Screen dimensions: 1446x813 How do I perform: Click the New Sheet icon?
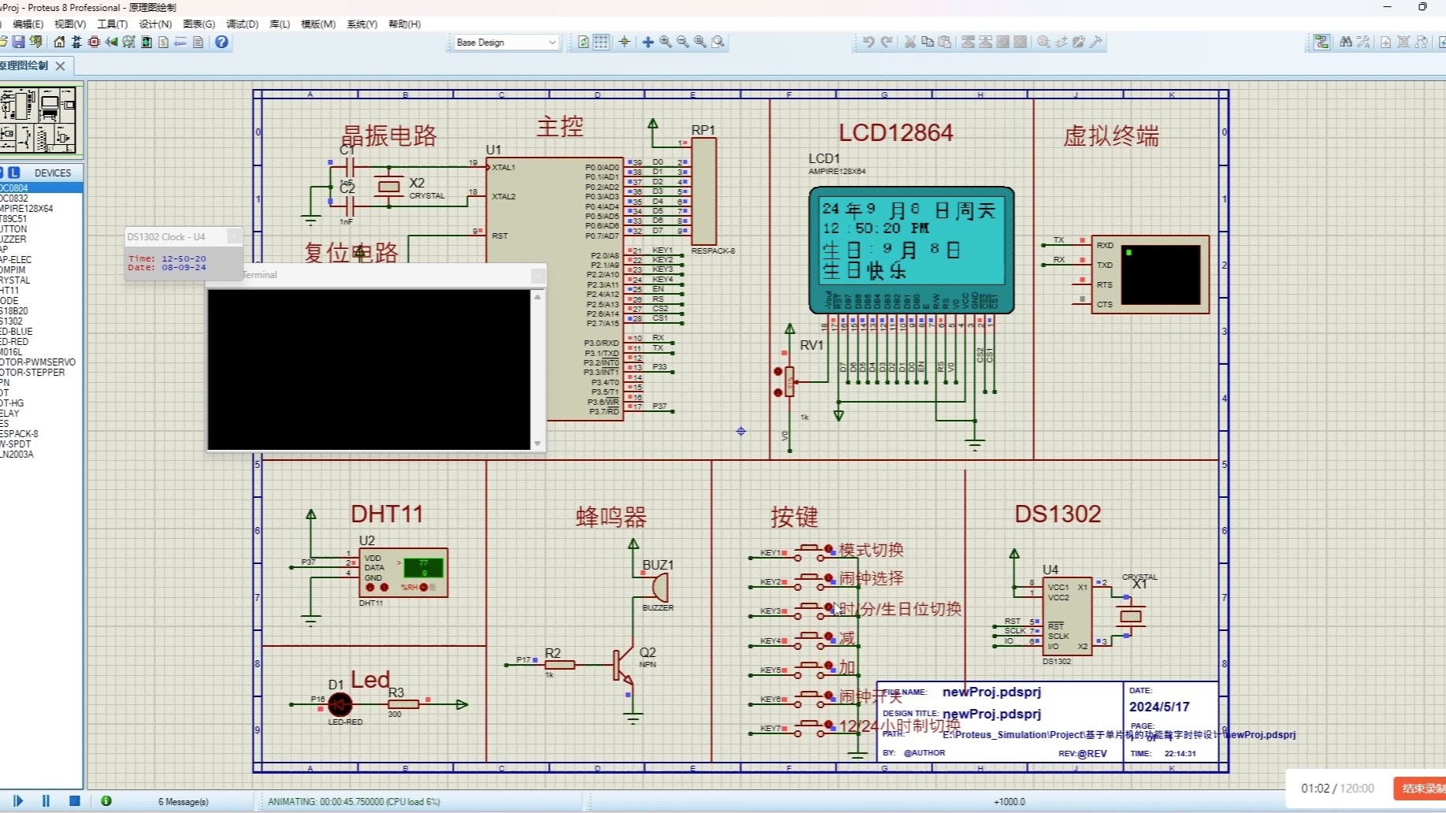(1385, 42)
